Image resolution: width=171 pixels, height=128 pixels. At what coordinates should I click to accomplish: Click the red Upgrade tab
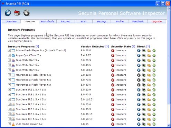[156, 21]
